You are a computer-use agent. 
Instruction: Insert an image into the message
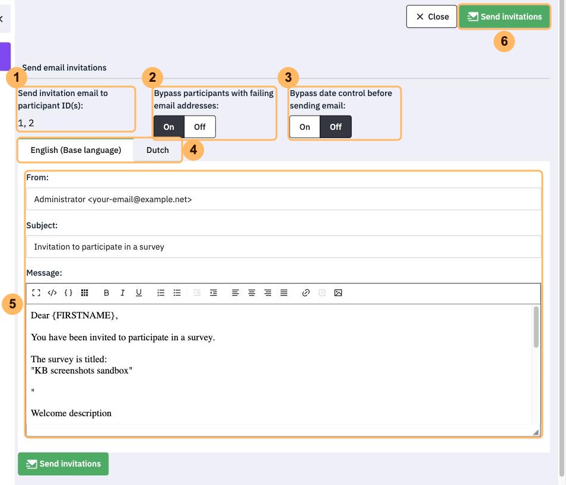(x=338, y=293)
